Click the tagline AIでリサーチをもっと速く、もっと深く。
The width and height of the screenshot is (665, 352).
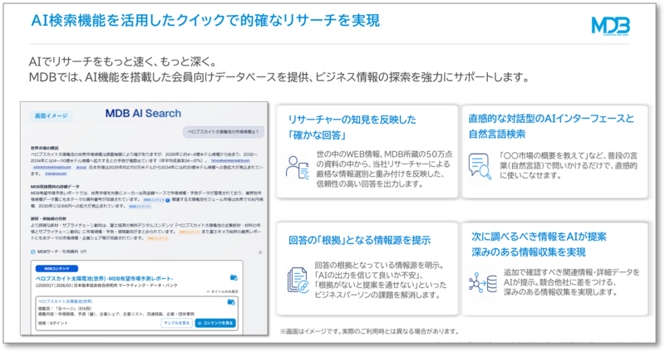pyautogui.click(x=123, y=61)
